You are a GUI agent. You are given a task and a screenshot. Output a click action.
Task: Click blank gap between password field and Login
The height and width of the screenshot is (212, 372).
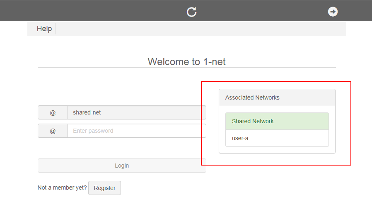point(122,148)
